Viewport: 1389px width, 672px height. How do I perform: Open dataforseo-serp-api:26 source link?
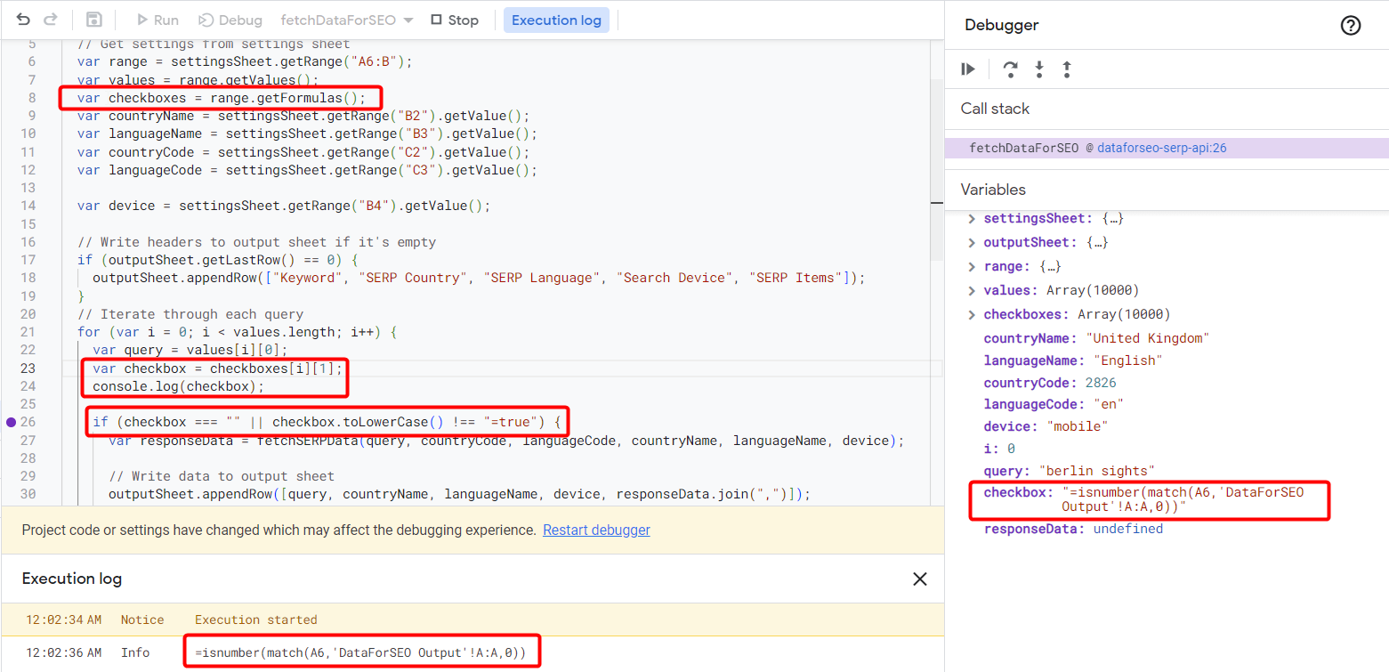(x=1161, y=149)
